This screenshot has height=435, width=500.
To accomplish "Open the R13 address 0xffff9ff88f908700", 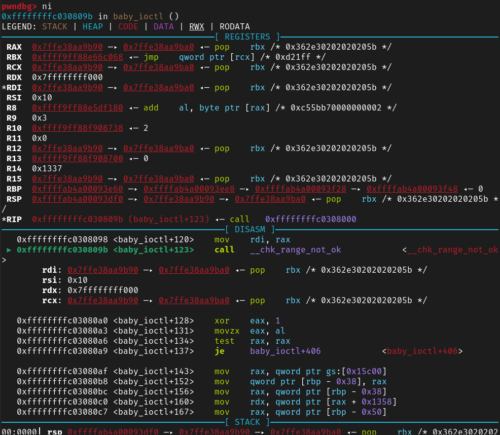I will pos(77,158).
